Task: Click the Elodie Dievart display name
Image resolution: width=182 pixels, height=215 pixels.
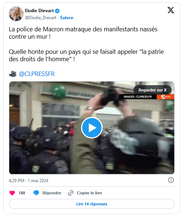Action: pyautogui.click(x=39, y=11)
